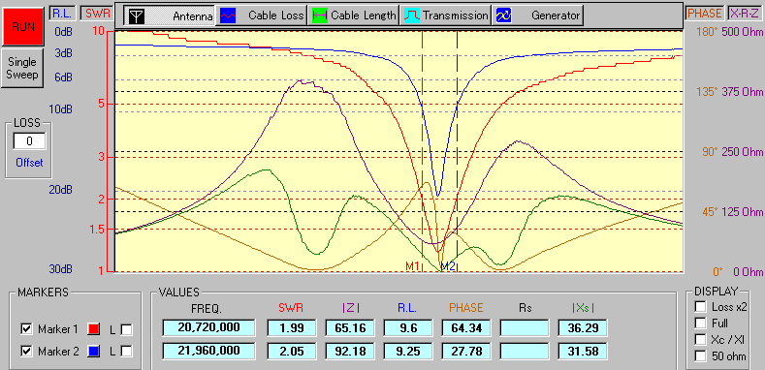765x370 pixels.
Task: Click the Single Sweep button
Action: [x=22, y=68]
